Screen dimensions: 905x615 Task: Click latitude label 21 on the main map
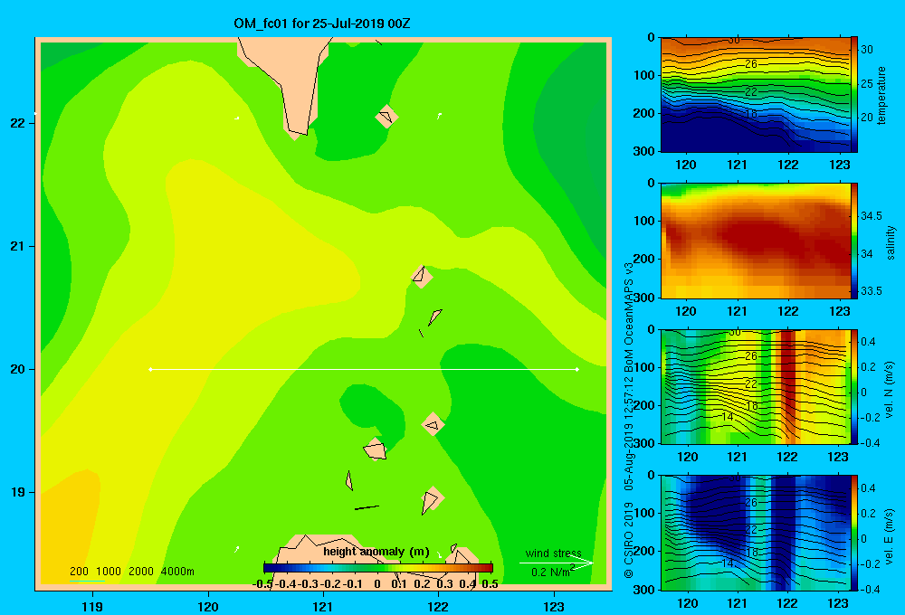point(17,246)
